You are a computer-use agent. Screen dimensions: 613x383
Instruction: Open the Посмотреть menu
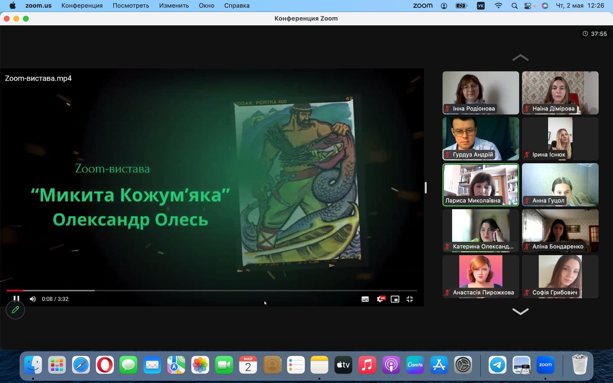coord(131,6)
